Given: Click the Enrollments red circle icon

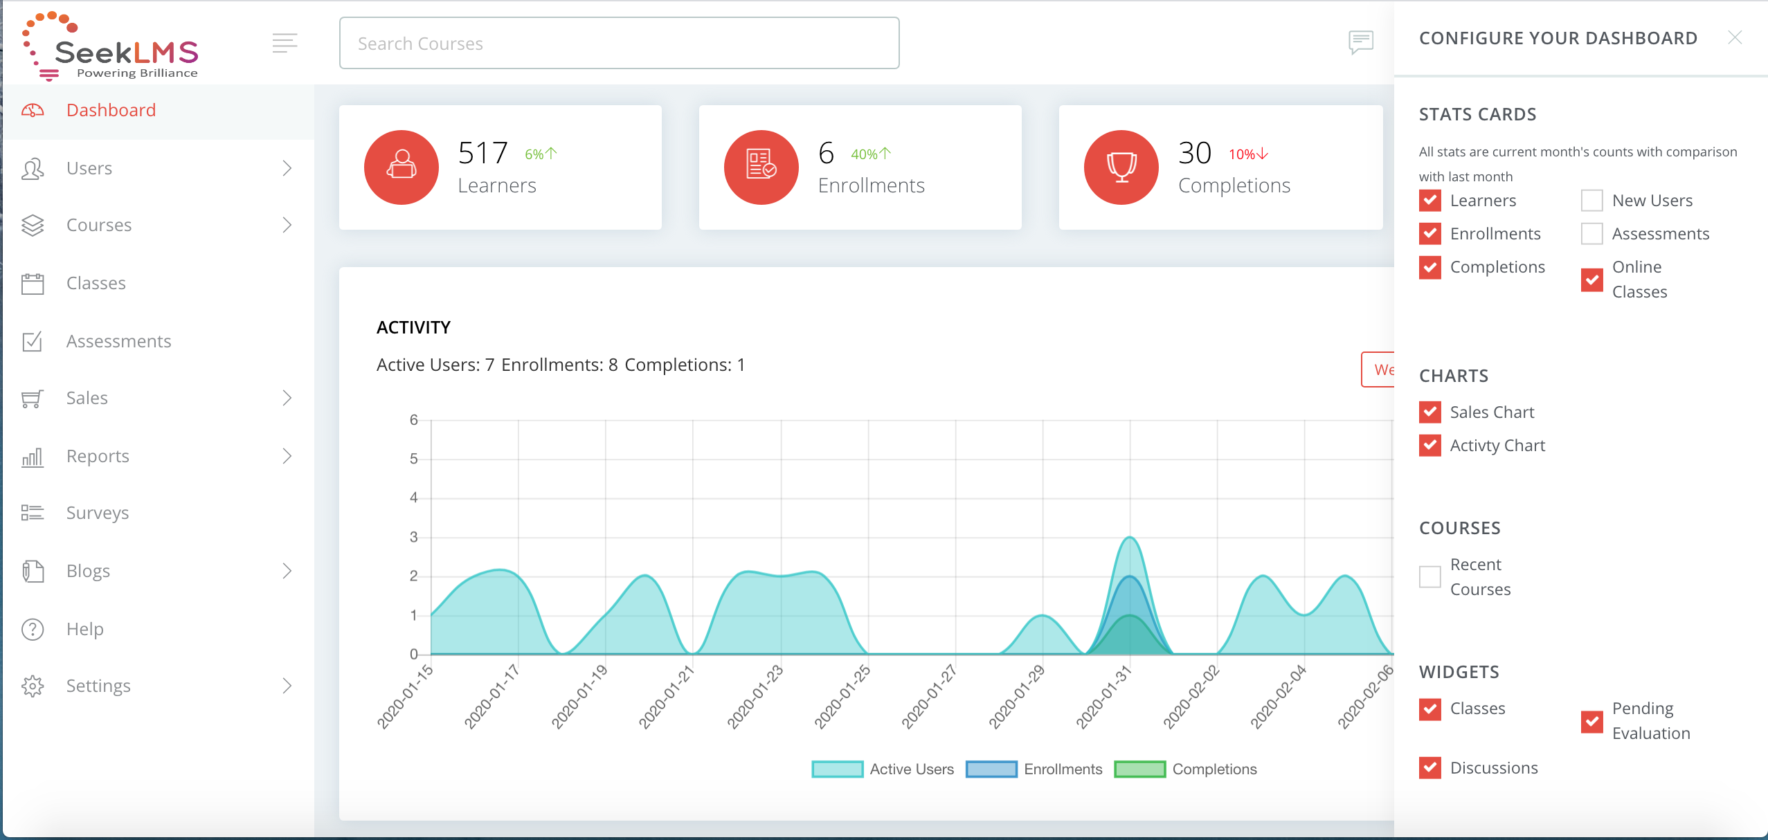Looking at the screenshot, I should [761, 167].
